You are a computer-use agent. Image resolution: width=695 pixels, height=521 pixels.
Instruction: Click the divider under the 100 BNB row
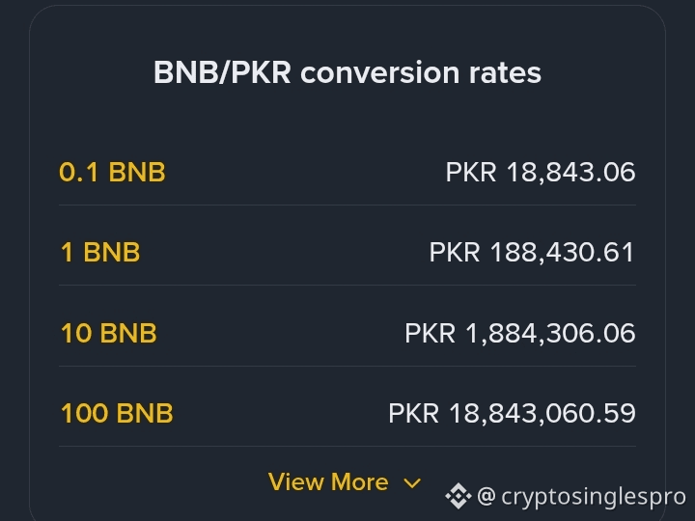tap(347, 446)
